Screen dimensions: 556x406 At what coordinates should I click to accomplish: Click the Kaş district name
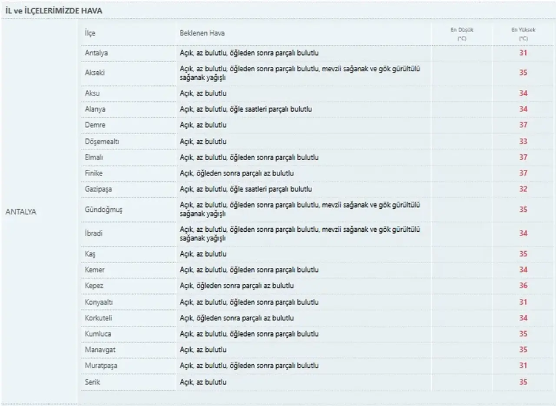89,254
